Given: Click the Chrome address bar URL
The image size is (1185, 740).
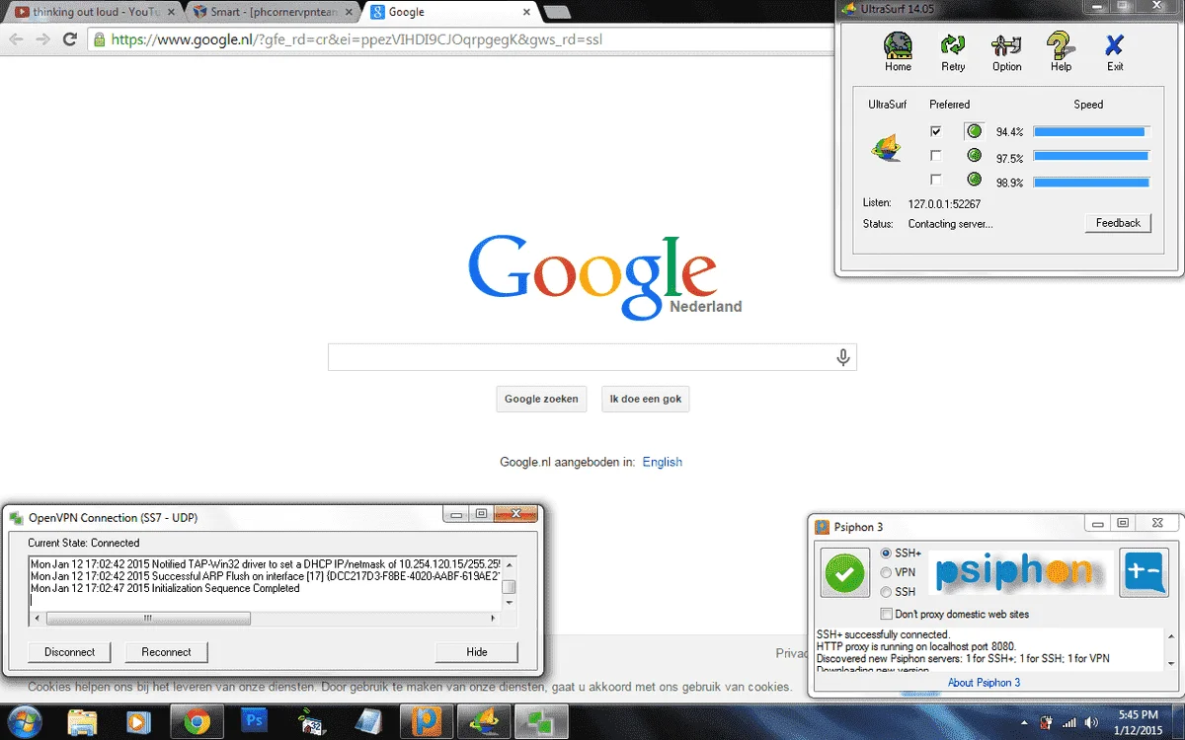Looking at the screenshot, I should [355, 40].
